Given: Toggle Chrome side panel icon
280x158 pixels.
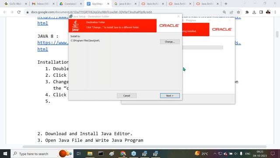Looking at the screenshot, I should (x=261, y=12).
